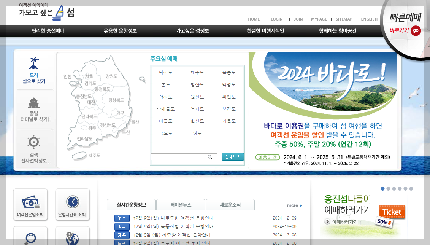Open 옹진섬나들이 예매하러가기 banner
This screenshot has height=245, width=430.
pyautogui.click(x=363, y=215)
